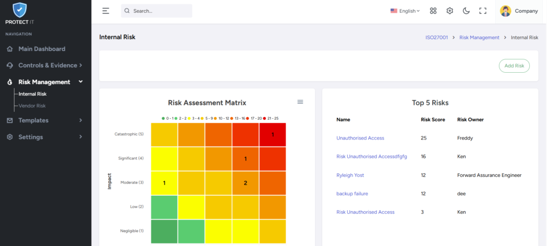This screenshot has width=547, height=246.
Task: Click the Add Risk button
Action: (x=514, y=66)
